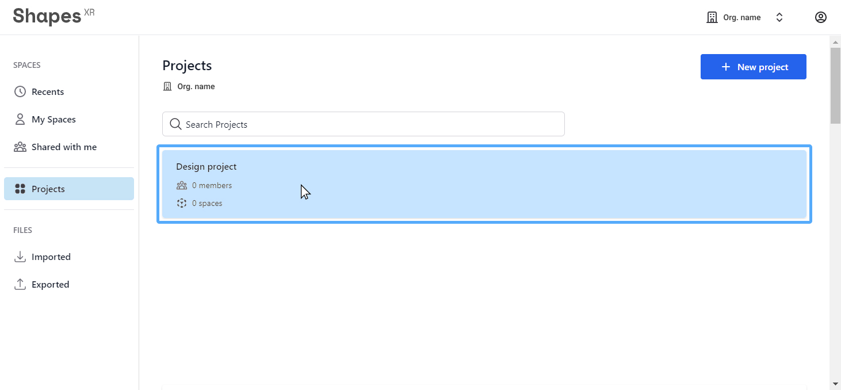This screenshot has height=390, width=841.
Task: Click the magnifier icon in search bar
Action: click(175, 124)
